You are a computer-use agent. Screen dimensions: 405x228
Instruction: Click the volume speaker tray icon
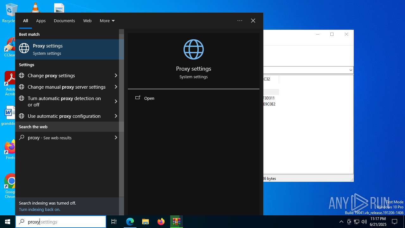click(364, 222)
